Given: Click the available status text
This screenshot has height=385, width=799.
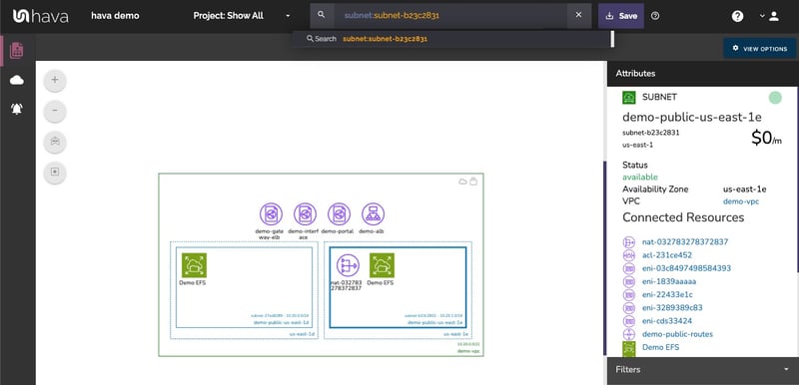Looking at the screenshot, I should [640, 177].
